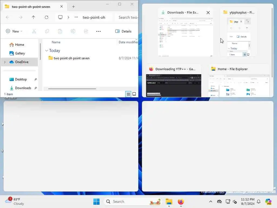277x208 pixels.
Task: Click the Forward navigation arrow
Action: 21,17
